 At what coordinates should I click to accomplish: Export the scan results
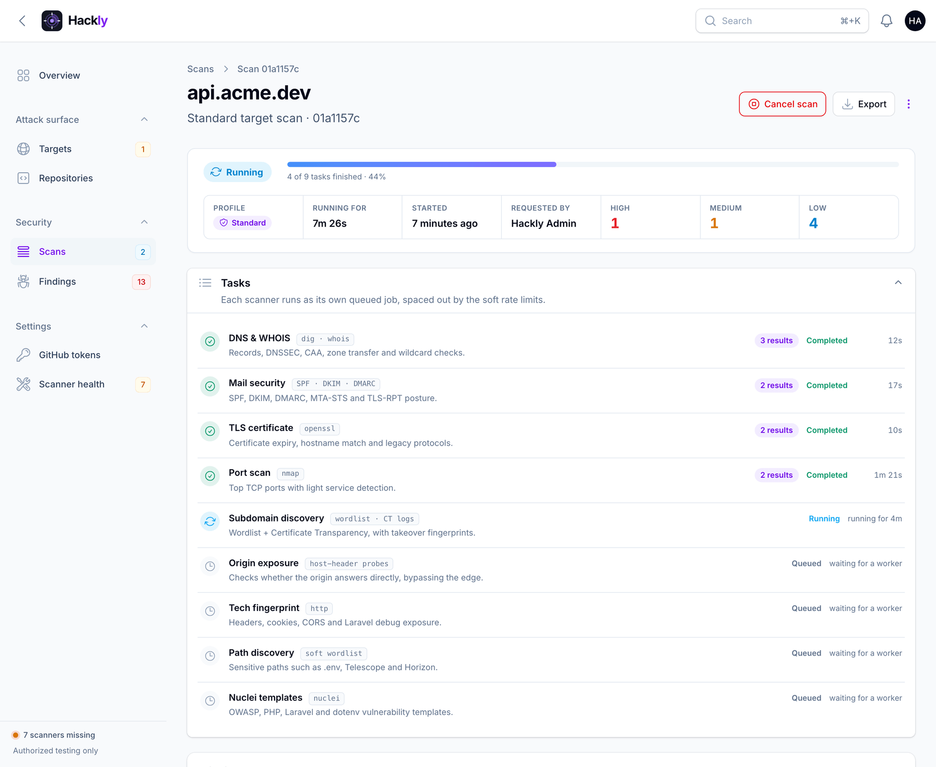pos(864,104)
